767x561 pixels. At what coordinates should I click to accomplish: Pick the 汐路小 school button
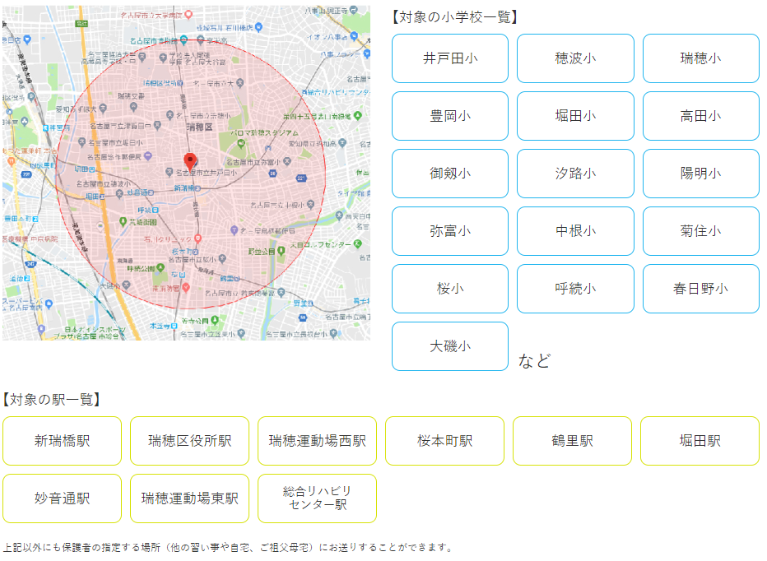click(575, 174)
